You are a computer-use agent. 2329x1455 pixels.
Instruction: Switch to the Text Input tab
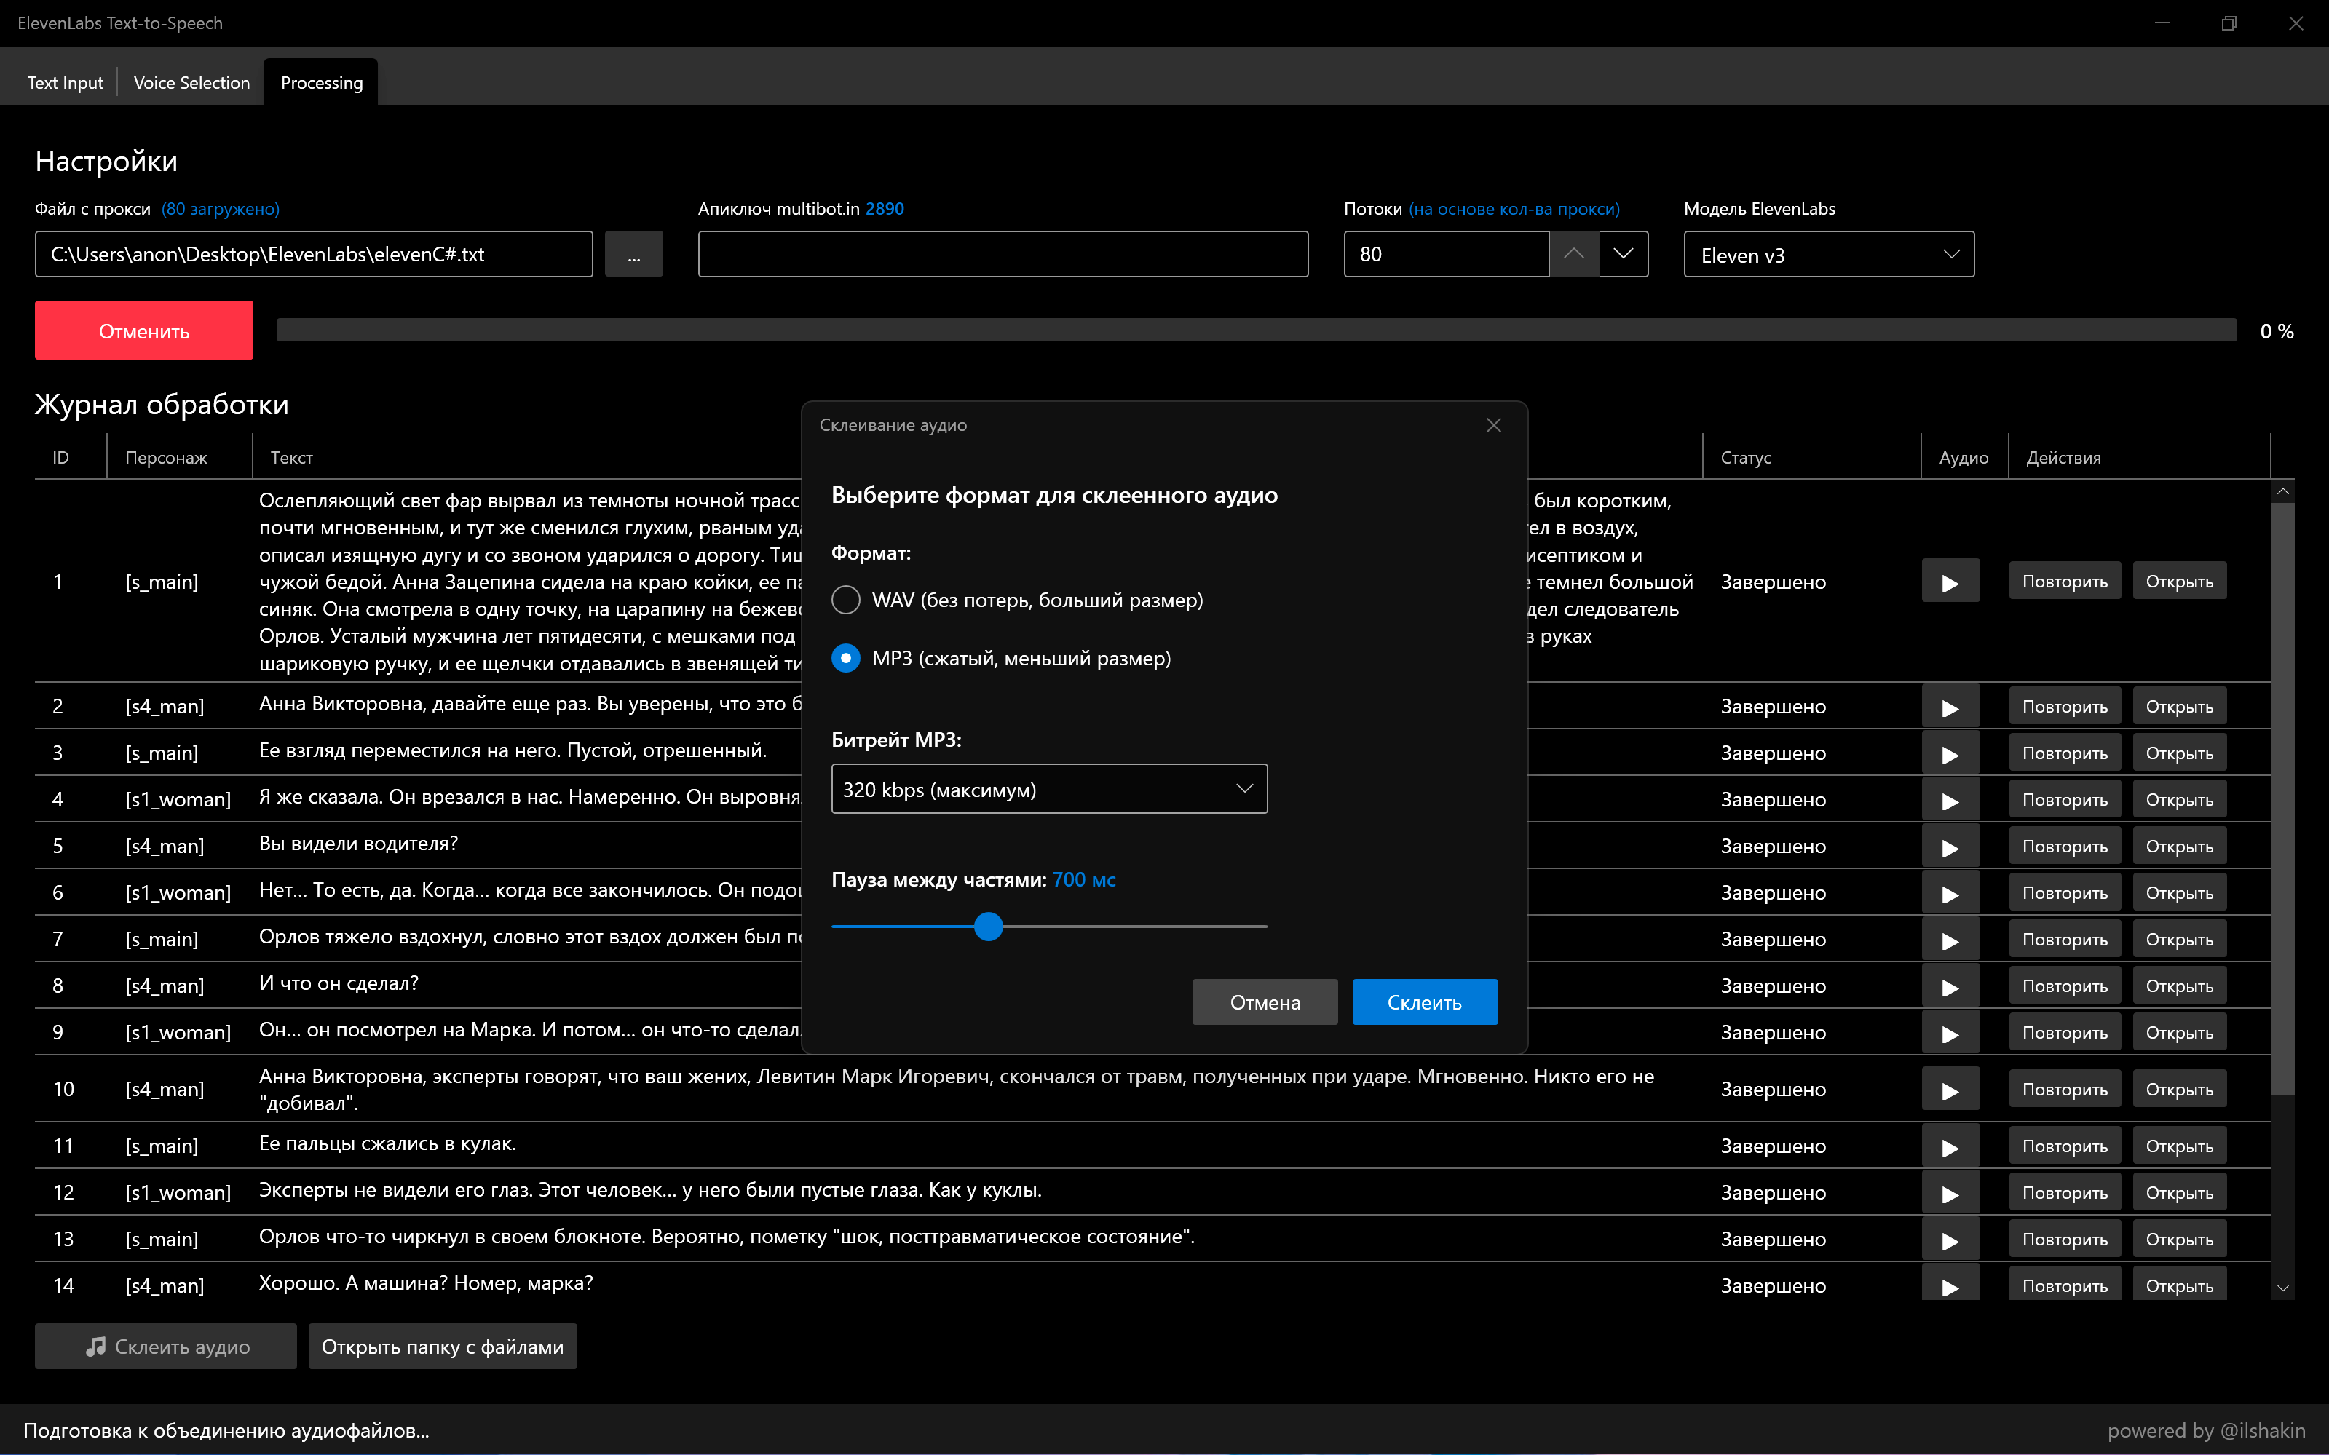pos(65,83)
